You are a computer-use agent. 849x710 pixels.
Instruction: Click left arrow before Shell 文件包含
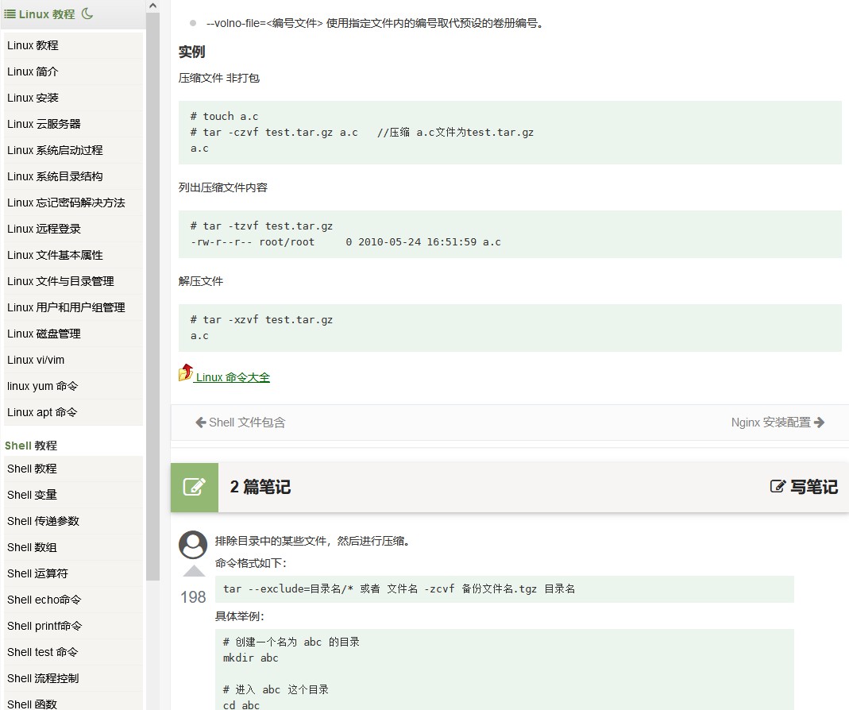click(201, 423)
